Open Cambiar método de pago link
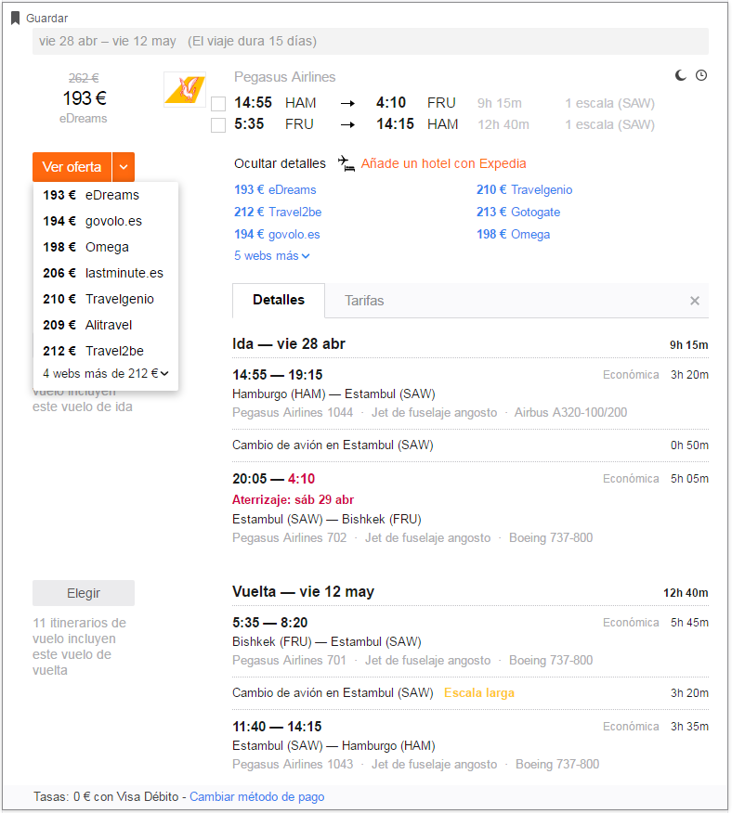 (257, 796)
